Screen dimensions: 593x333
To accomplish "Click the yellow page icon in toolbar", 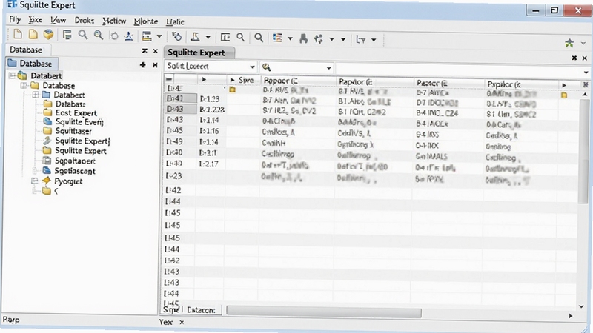I will 33,35.
